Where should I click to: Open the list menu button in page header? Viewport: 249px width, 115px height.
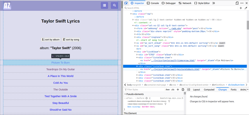[104, 5]
